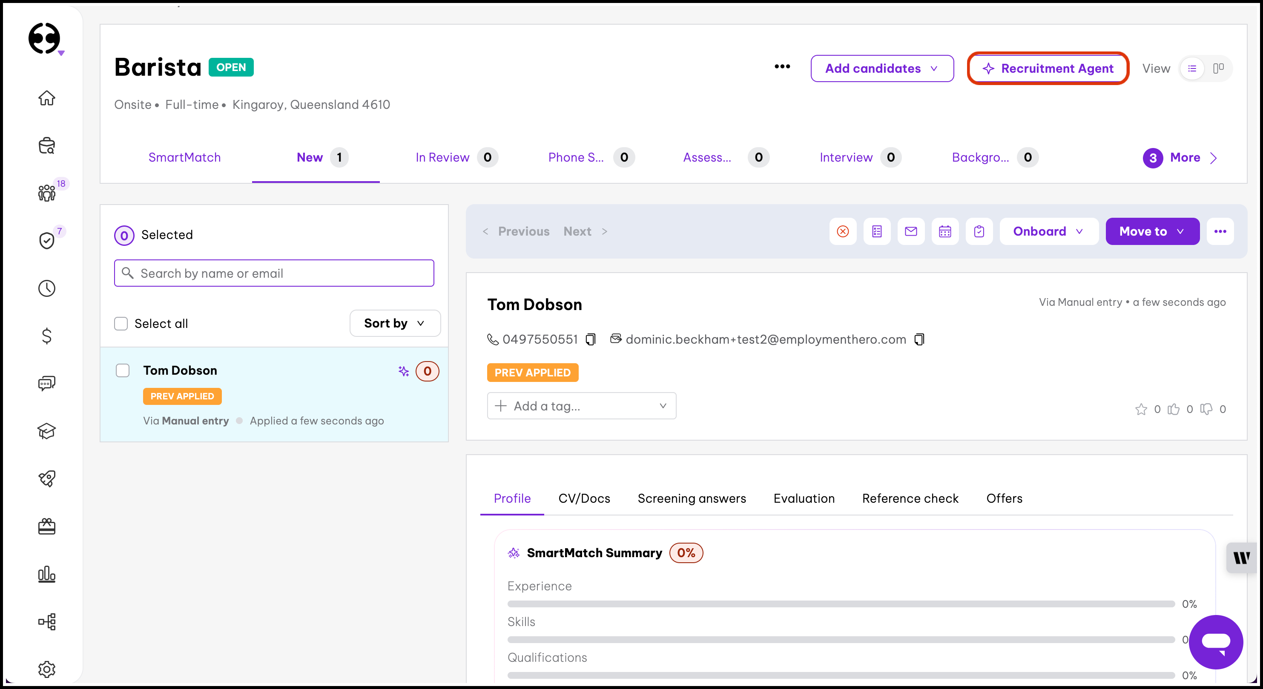Click the calendar schedule interview icon
This screenshot has width=1263, height=689.
(945, 232)
